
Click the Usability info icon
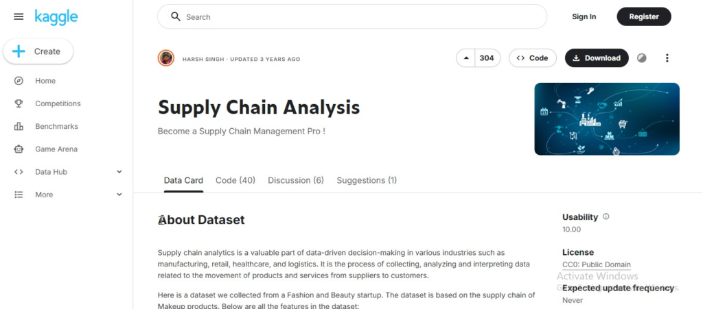(x=606, y=217)
